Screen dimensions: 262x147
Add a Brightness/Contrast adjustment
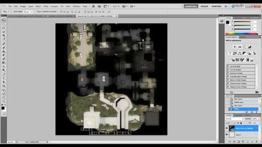pos(235,47)
